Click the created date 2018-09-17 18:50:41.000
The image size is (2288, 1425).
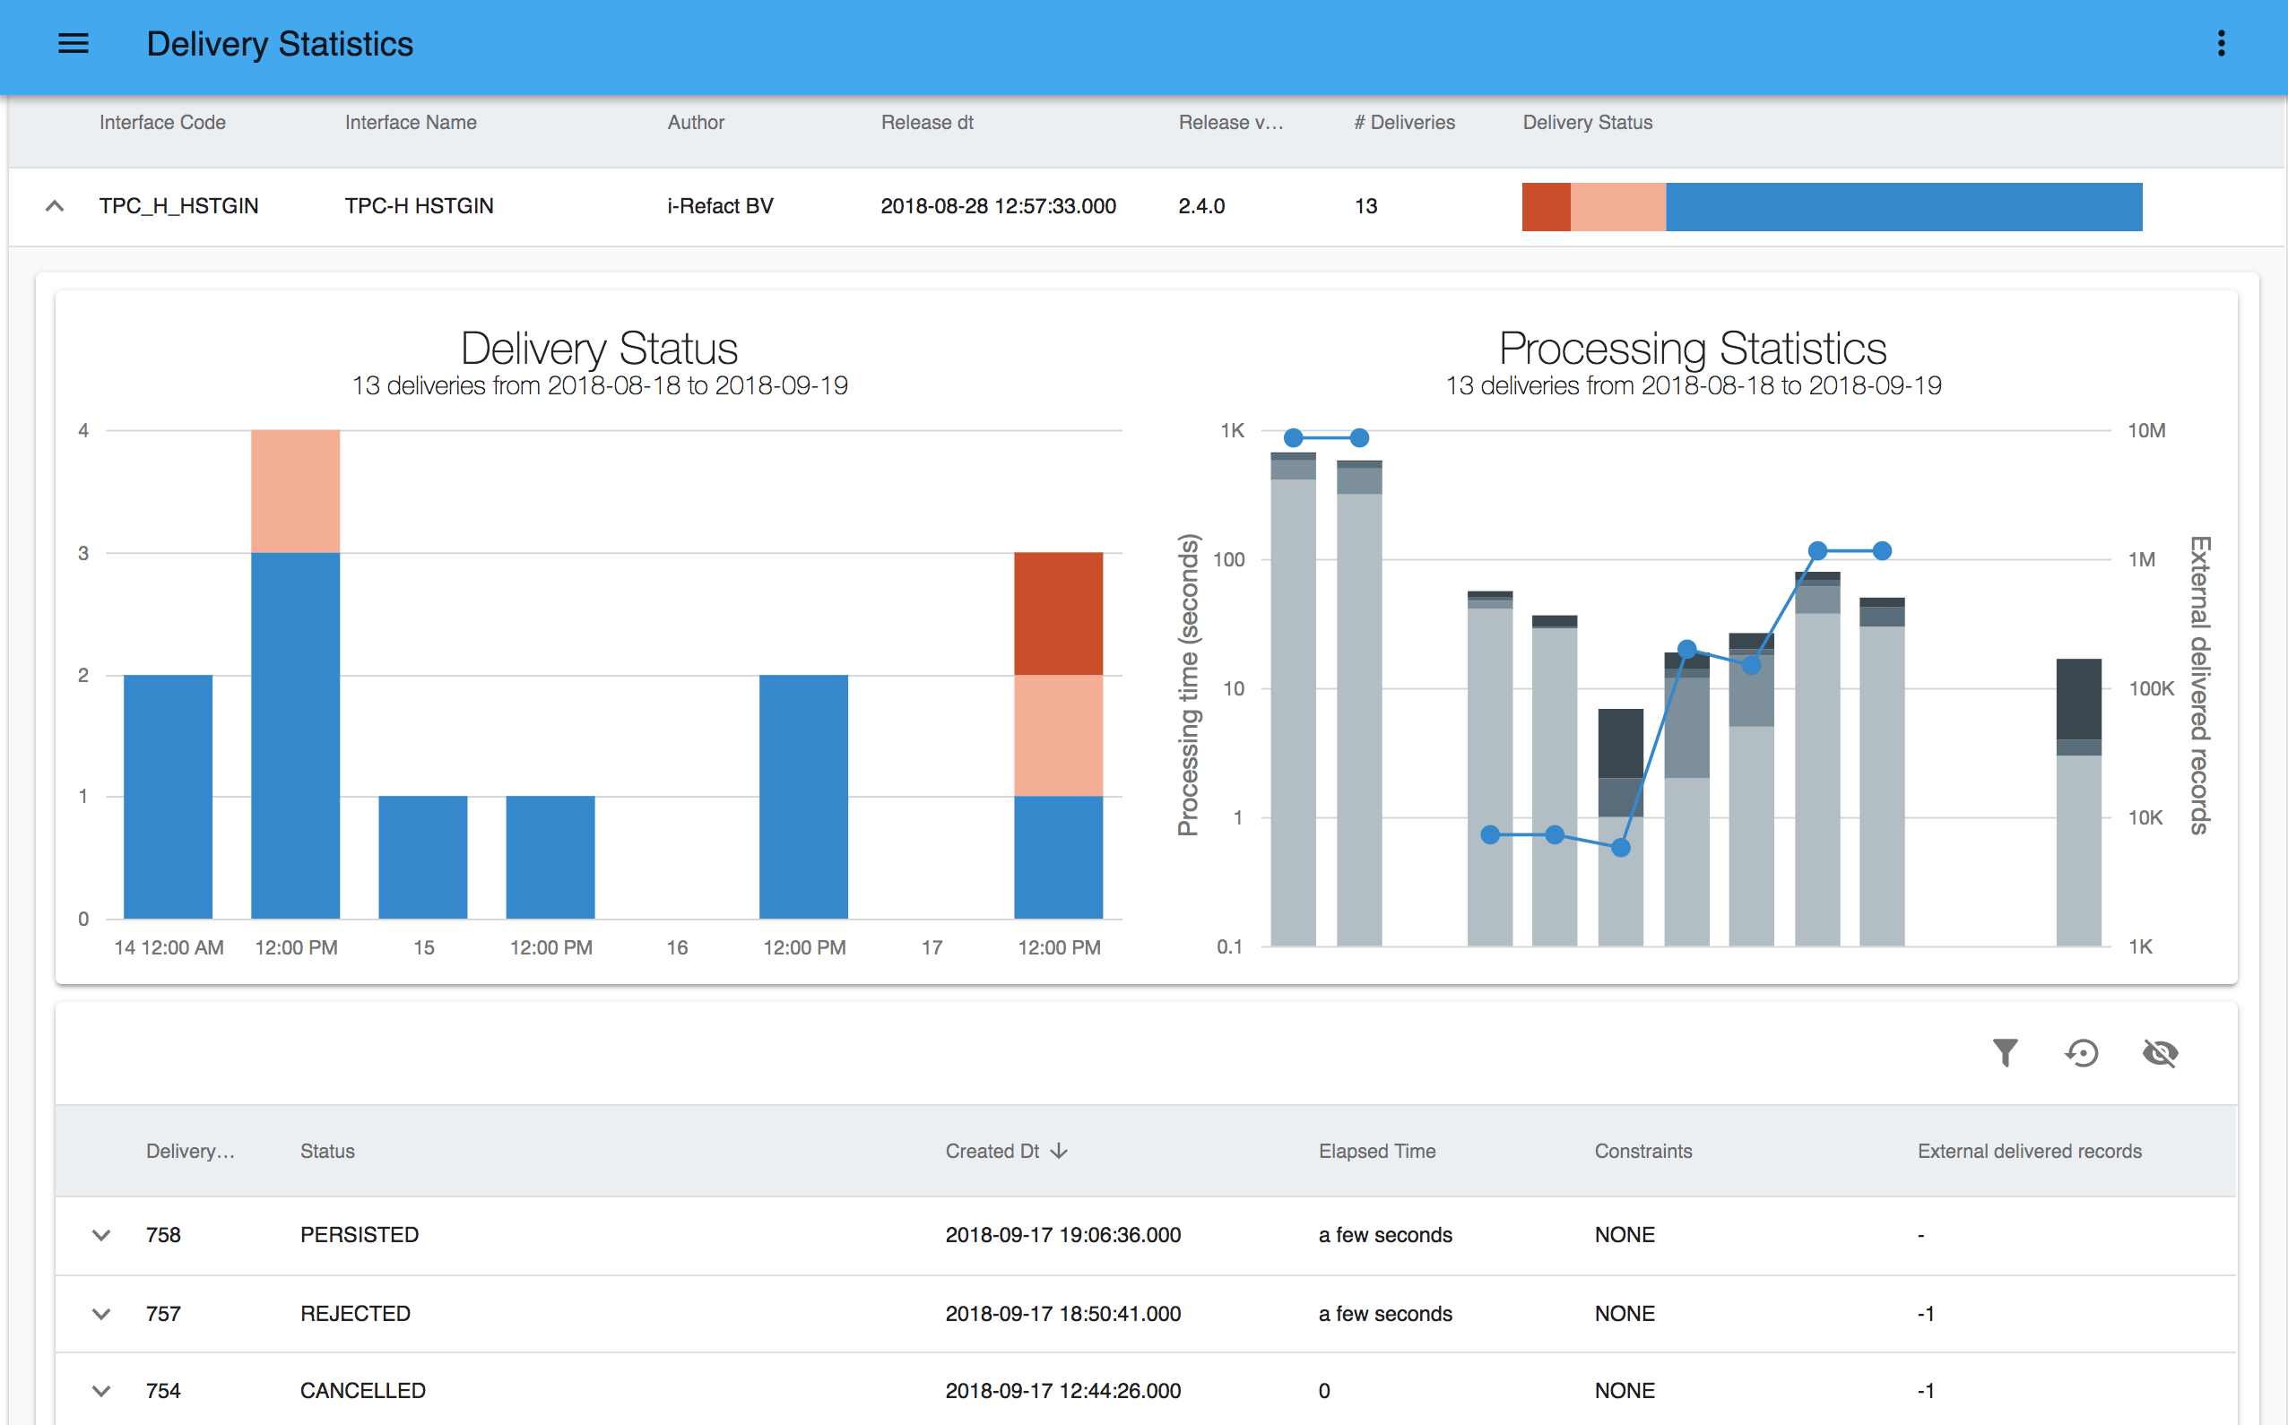tap(1062, 1314)
